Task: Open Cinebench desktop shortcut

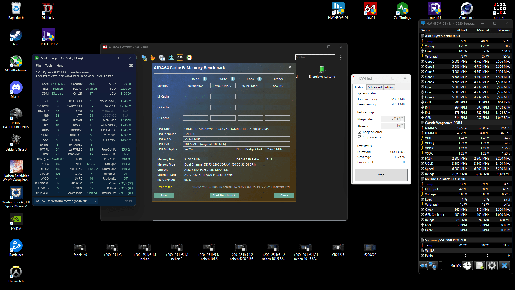Action: click(x=467, y=11)
